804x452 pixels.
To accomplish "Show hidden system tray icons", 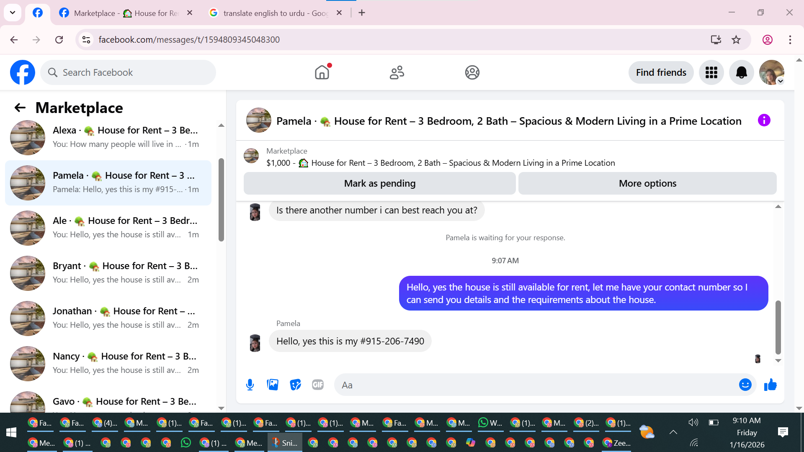I will point(673,432).
